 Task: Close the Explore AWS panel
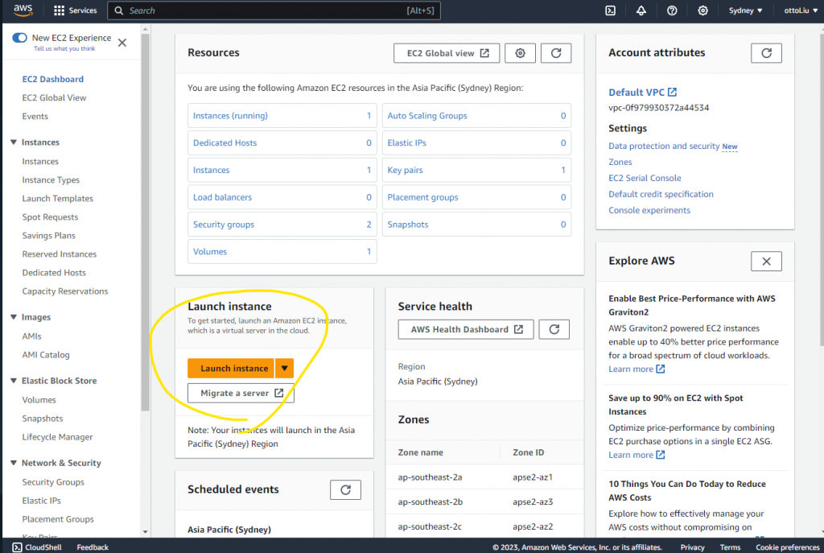coord(766,262)
